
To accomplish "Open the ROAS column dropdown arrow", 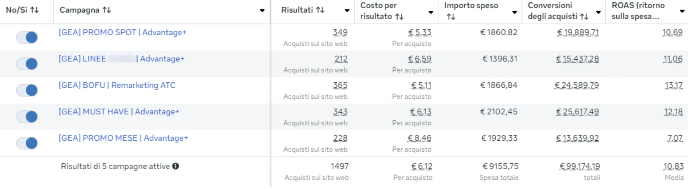I will 682,11.
